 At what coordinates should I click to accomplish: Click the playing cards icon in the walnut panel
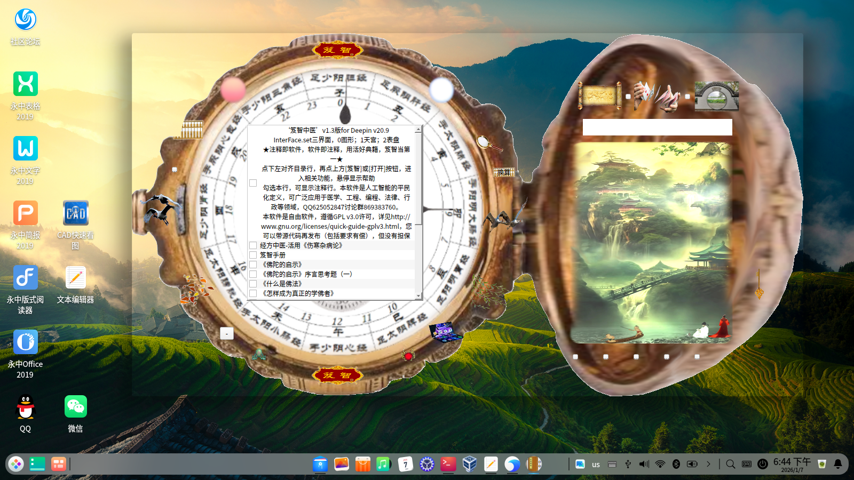tap(657, 96)
